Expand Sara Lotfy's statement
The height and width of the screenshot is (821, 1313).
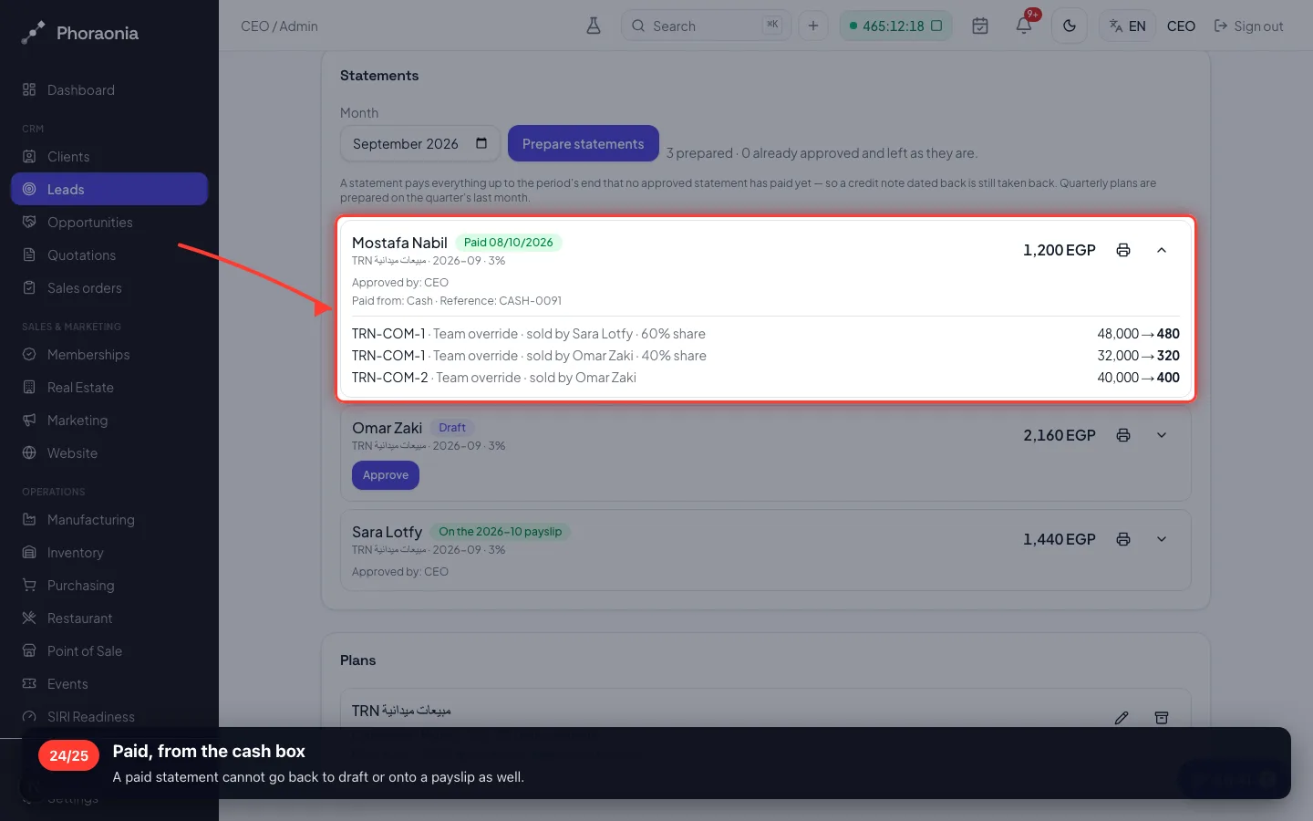coord(1162,539)
